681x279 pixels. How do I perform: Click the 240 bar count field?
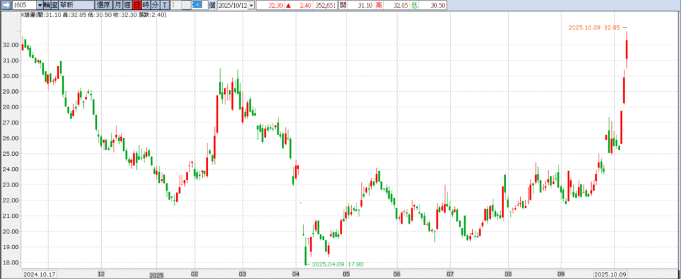click(198, 5)
